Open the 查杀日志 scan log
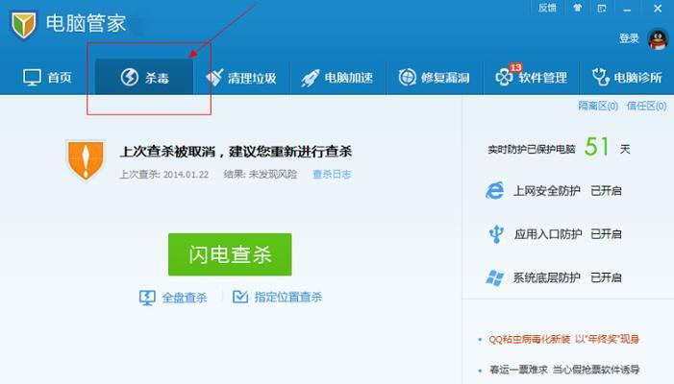674x384 pixels. click(332, 174)
